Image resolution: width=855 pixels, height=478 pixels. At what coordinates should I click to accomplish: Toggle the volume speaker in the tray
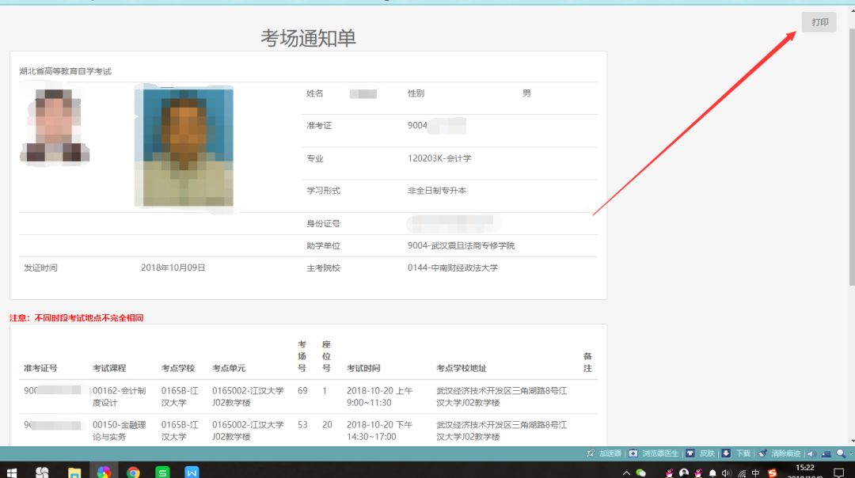(726, 472)
